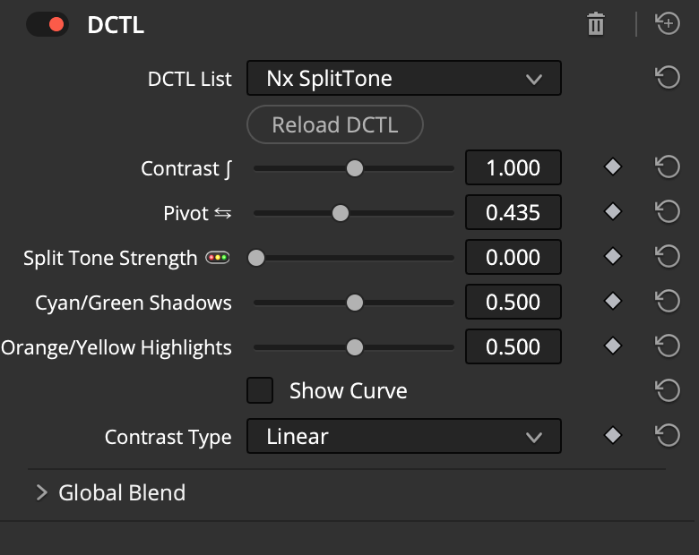
Task: Add keyframe for Contrast Type
Action: (613, 436)
